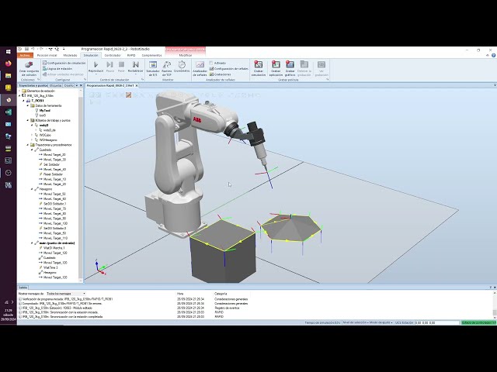The width and height of the screenshot is (497, 372).
Task: Expand the Elementos de estación node
Action: click(x=19, y=91)
